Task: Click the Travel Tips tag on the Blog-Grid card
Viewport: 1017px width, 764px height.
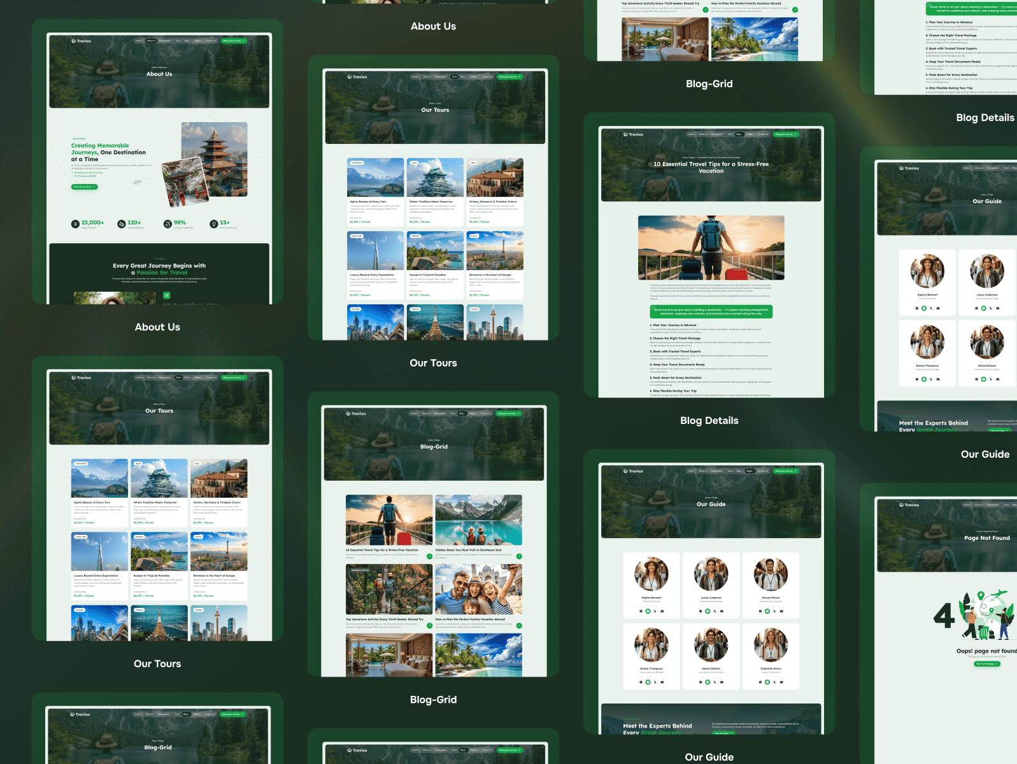Action: click(x=356, y=501)
